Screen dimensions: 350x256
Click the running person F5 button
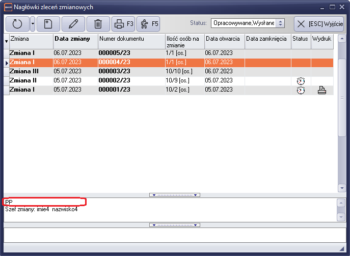(148, 24)
